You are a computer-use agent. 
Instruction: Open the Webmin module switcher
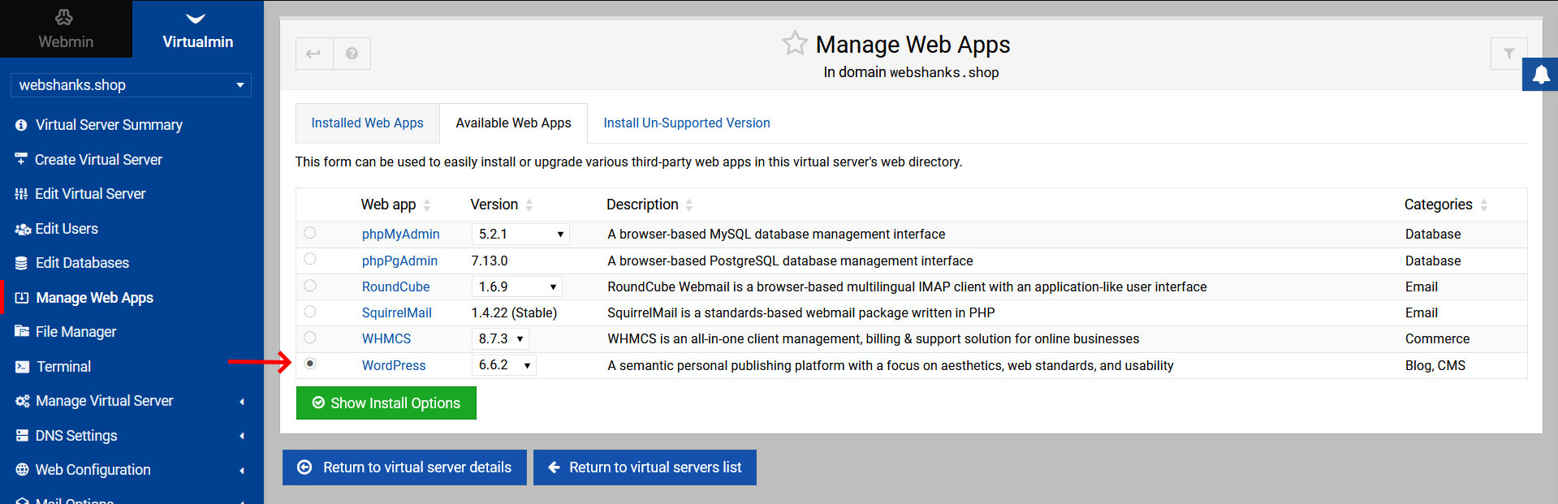pos(66,29)
